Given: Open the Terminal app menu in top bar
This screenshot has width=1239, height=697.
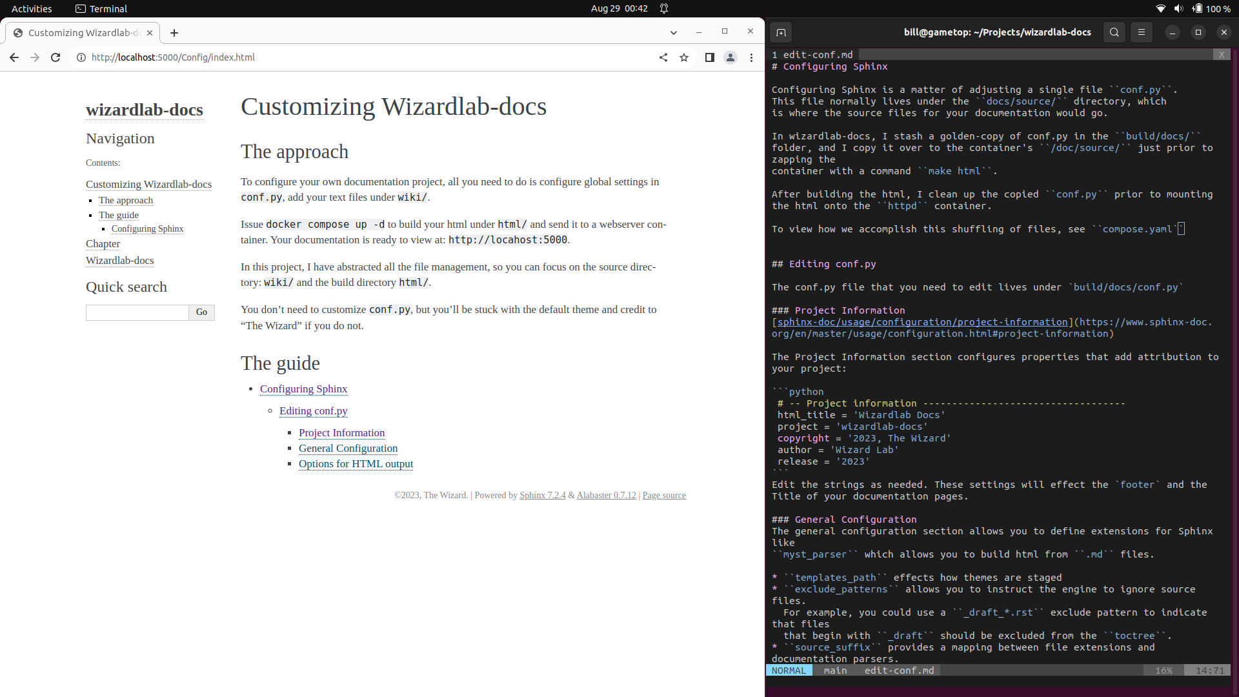Looking at the screenshot, I should [x=101, y=8].
